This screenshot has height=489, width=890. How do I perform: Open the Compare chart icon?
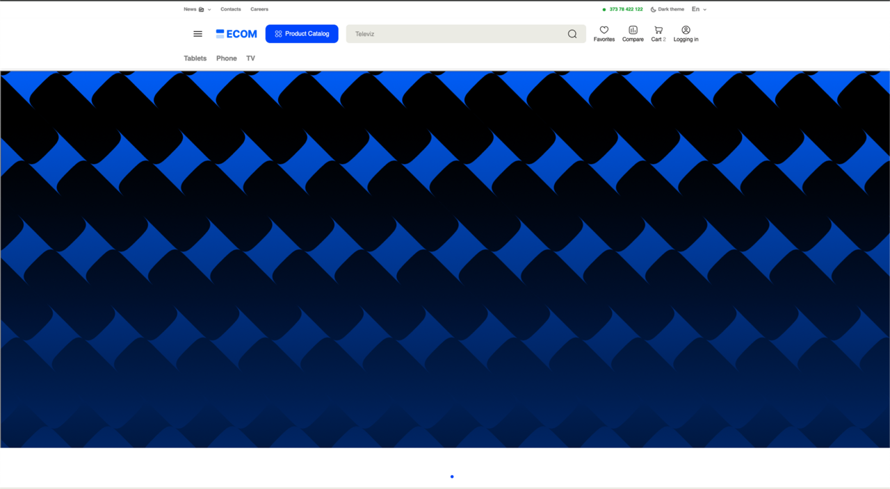click(633, 30)
